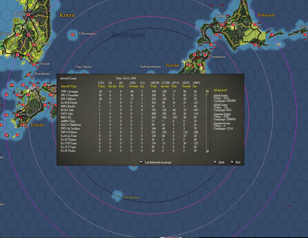The image size is (308, 238).
Task: Select the Sapporo base icon
Action: click(x=222, y=25)
